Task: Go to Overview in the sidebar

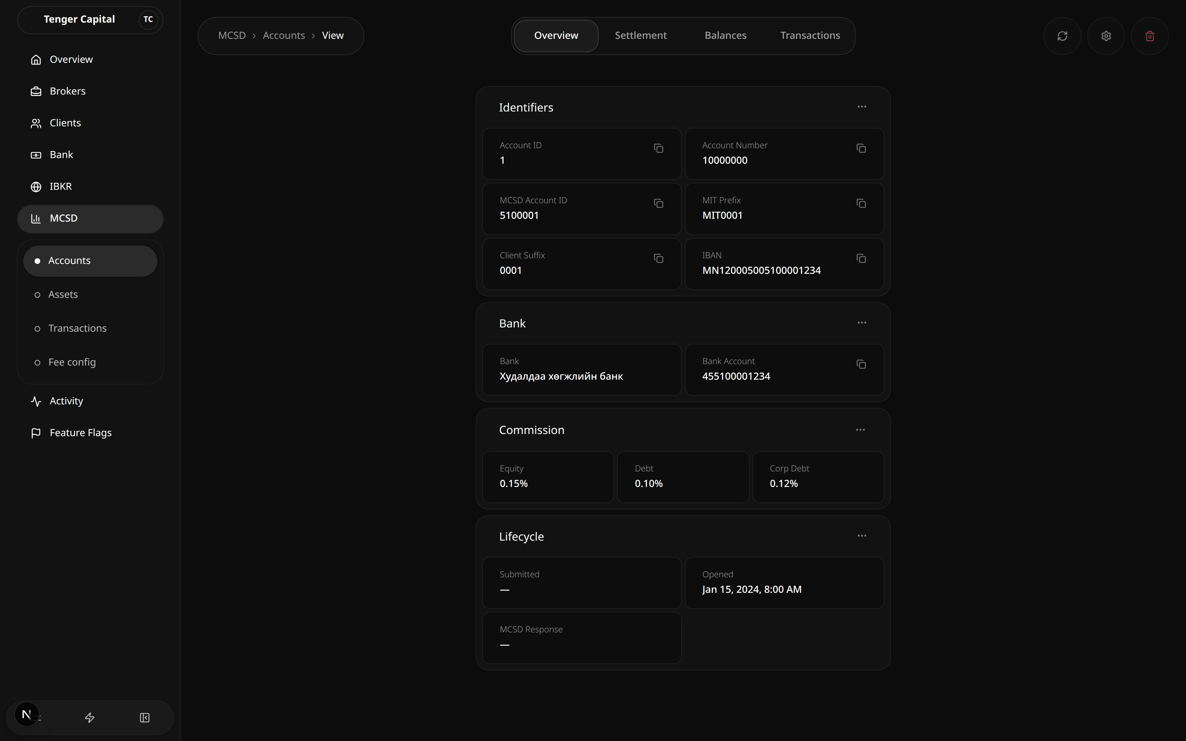Action: click(x=90, y=59)
